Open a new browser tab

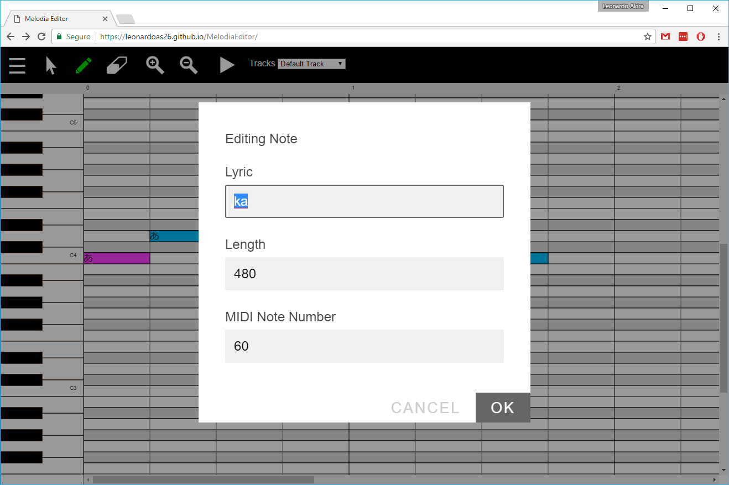tap(126, 19)
